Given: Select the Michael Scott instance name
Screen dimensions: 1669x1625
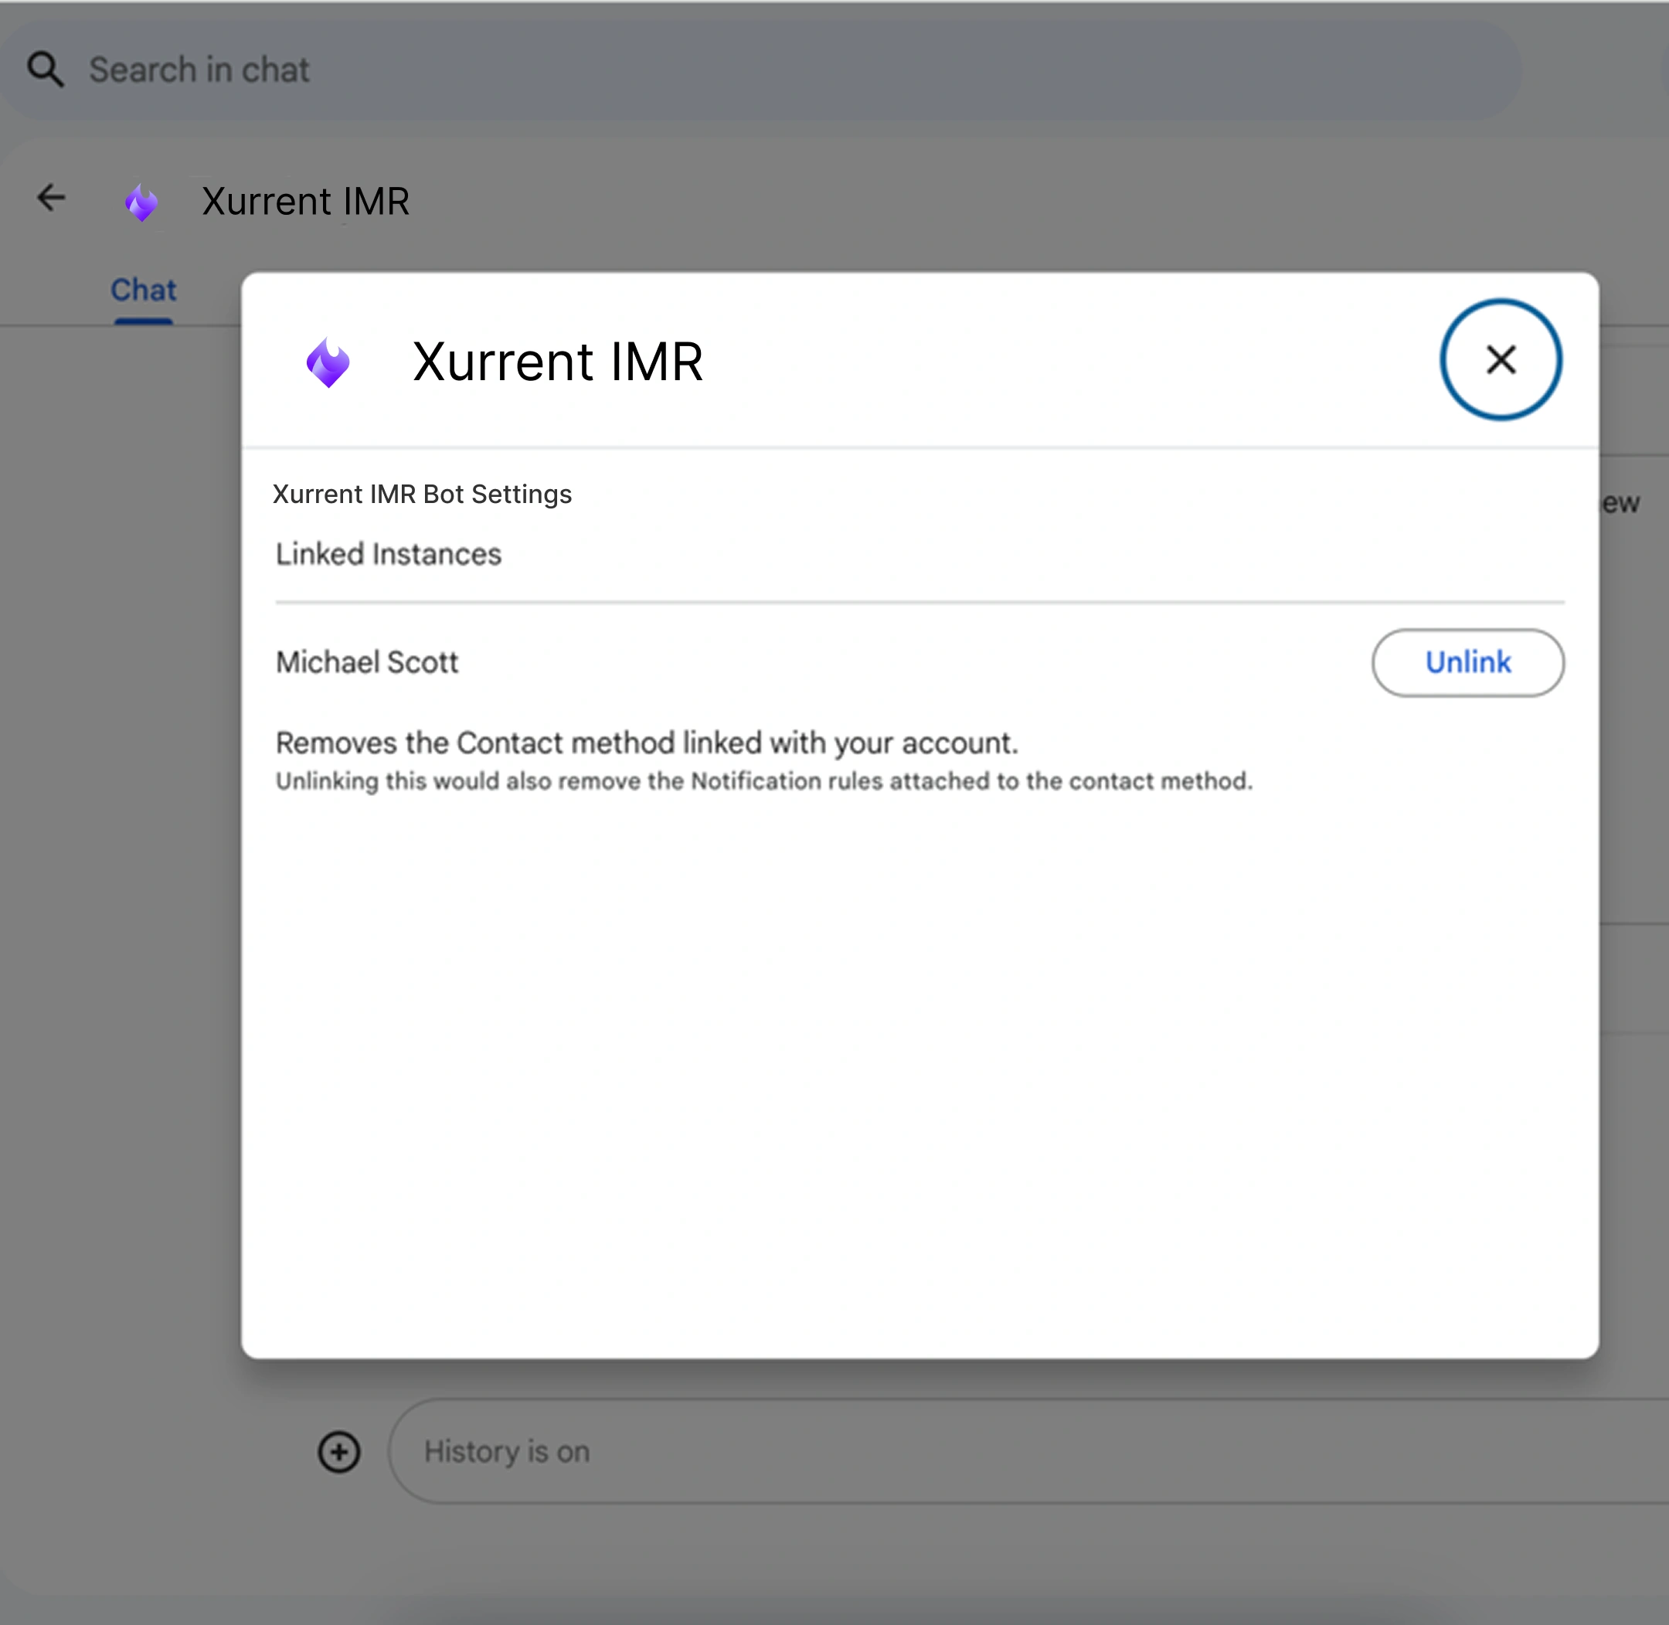Looking at the screenshot, I should [367, 662].
